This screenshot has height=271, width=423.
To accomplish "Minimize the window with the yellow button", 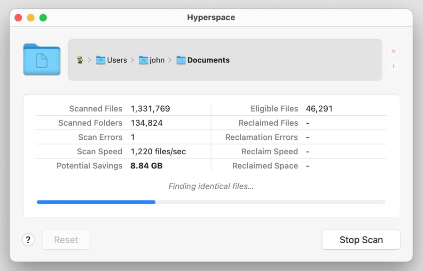I will tap(31, 17).
